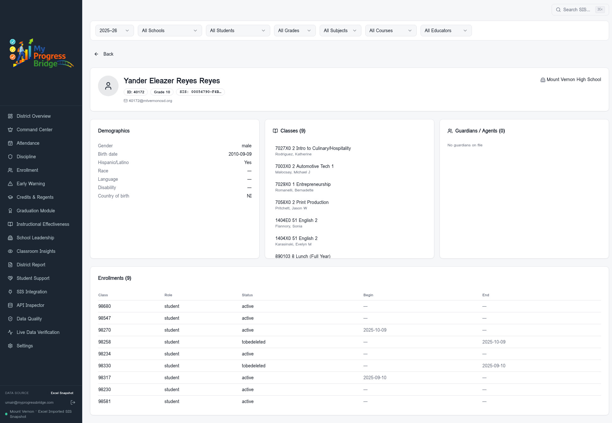Click the Early Warning triangle icon
This screenshot has height=423, width=612.
click(10, 184)
